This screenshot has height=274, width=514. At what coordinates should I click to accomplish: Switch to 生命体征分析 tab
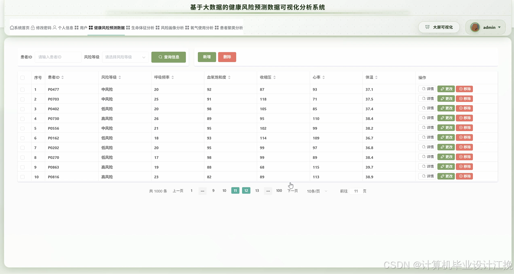pos(140,28)
